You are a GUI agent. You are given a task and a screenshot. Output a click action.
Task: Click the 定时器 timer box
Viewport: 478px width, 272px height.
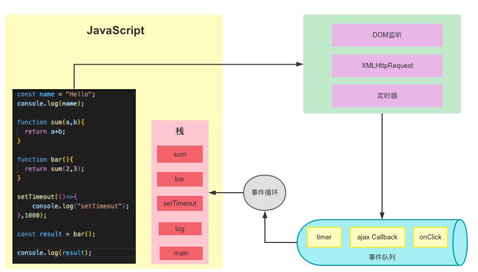coord(387,96)
